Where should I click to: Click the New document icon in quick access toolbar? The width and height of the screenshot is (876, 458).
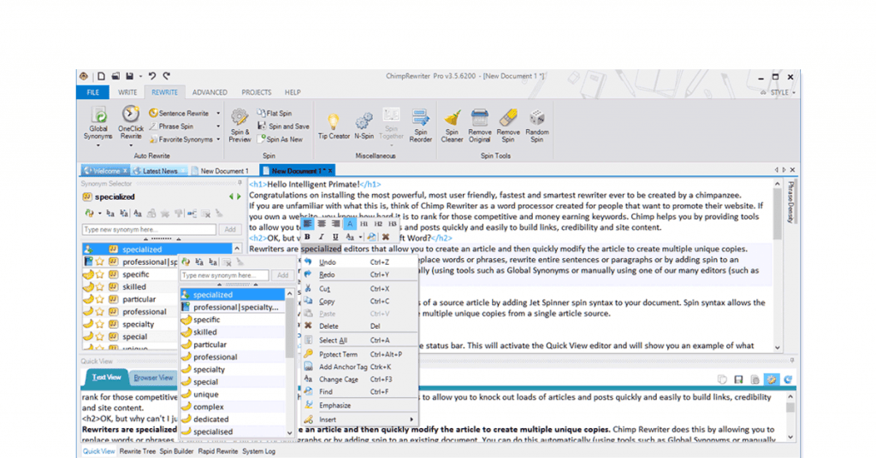101,76
